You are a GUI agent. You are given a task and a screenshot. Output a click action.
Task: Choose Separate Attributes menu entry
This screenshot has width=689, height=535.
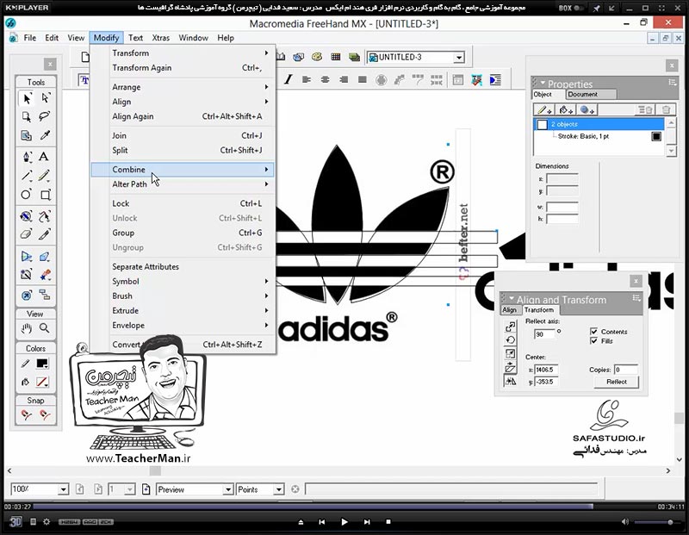point(183,266)
